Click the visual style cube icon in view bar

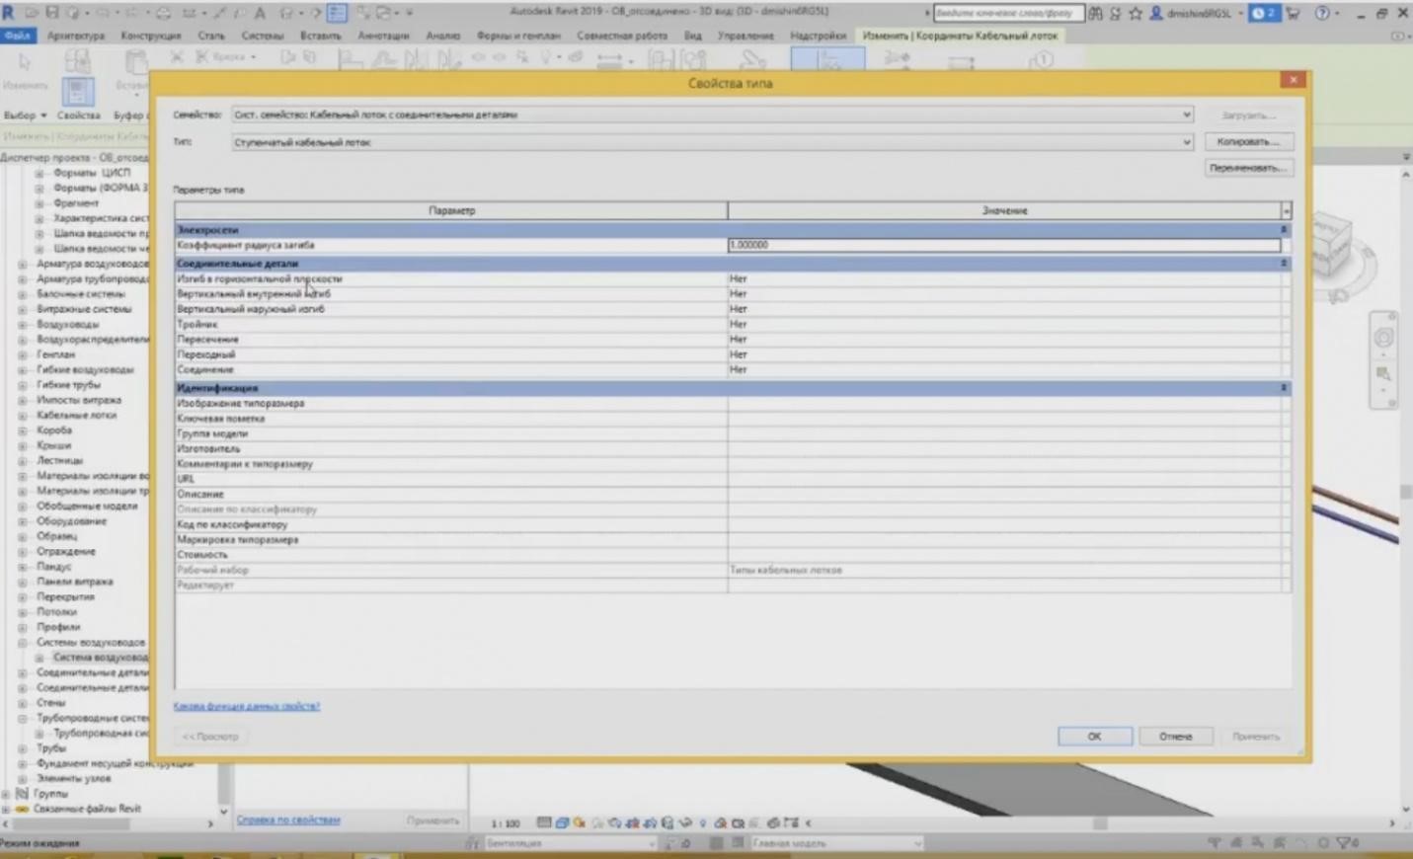point(562,822)
